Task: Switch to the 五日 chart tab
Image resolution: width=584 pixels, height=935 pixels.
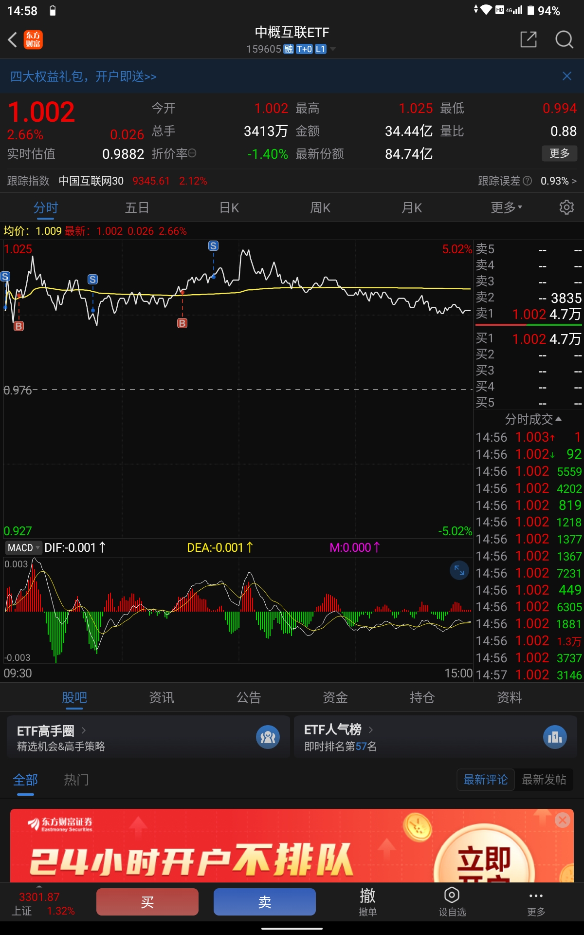Action: point(137,208)
